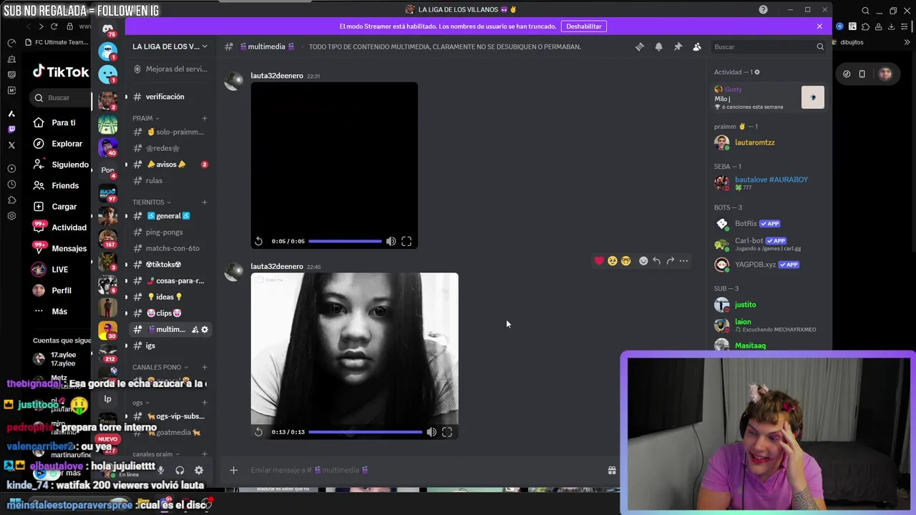The height and width of the screenshot is (515, 916).
Task: Collapse the ogs category
Action: (141, 403)
